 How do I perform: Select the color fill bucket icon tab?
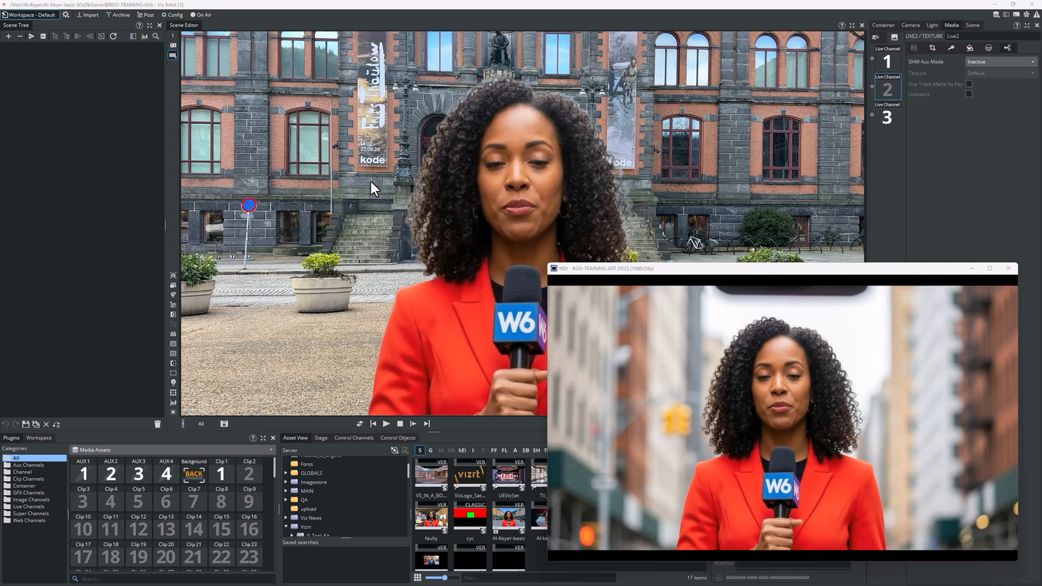pyautogui.click(x=970, y=48)
